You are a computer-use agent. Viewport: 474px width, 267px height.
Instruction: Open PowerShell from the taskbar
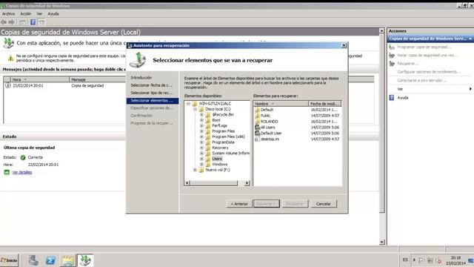pos(50,260)
